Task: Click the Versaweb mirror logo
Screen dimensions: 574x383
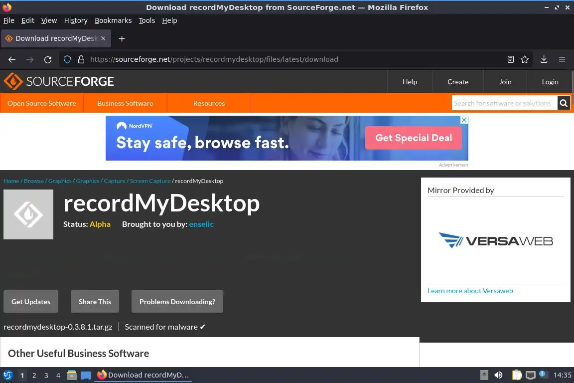Action: [x=496, y=240]
